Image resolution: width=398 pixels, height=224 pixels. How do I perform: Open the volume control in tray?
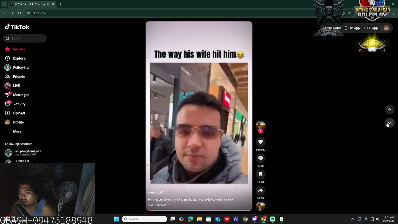click(377, 219)
